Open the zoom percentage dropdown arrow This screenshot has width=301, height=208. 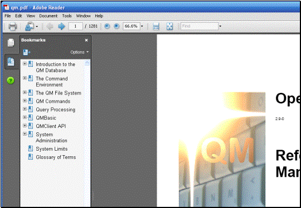tap(142, 26)
